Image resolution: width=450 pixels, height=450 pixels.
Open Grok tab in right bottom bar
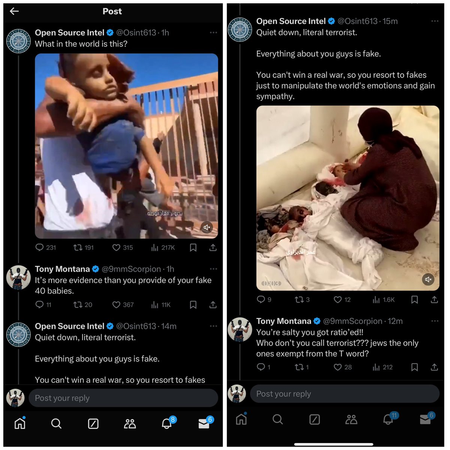(x=314, y=419)
